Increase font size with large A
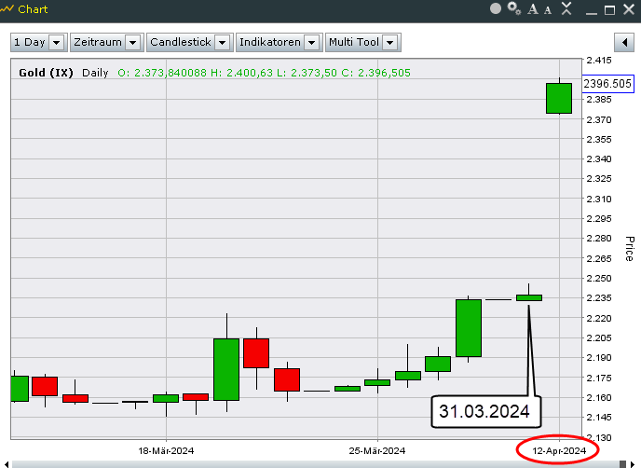Viewport: 641px width, 468px height. pos(533,9)
